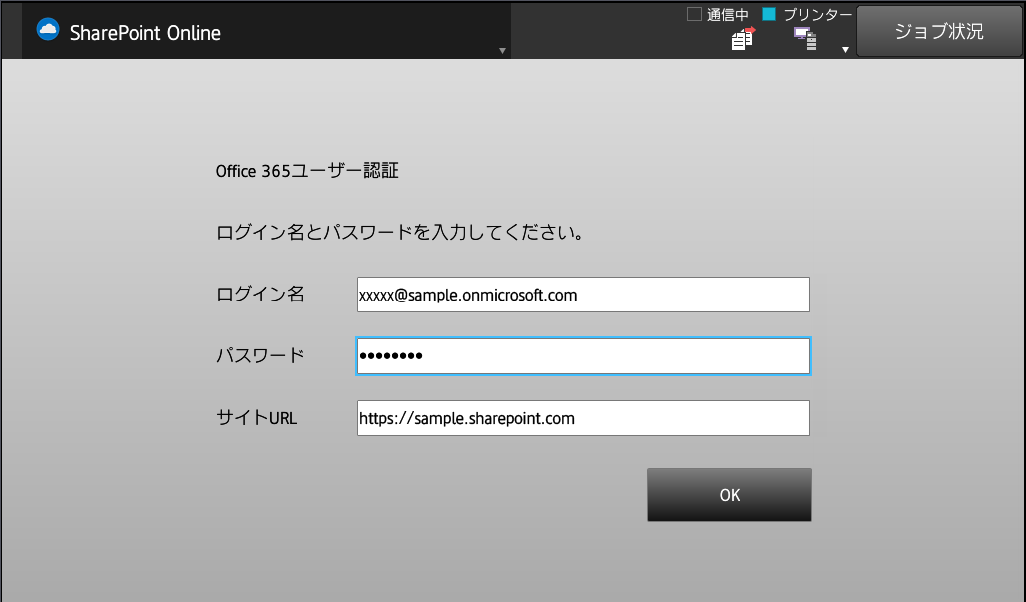Click the サイトURL label

[x=256, y=418]
